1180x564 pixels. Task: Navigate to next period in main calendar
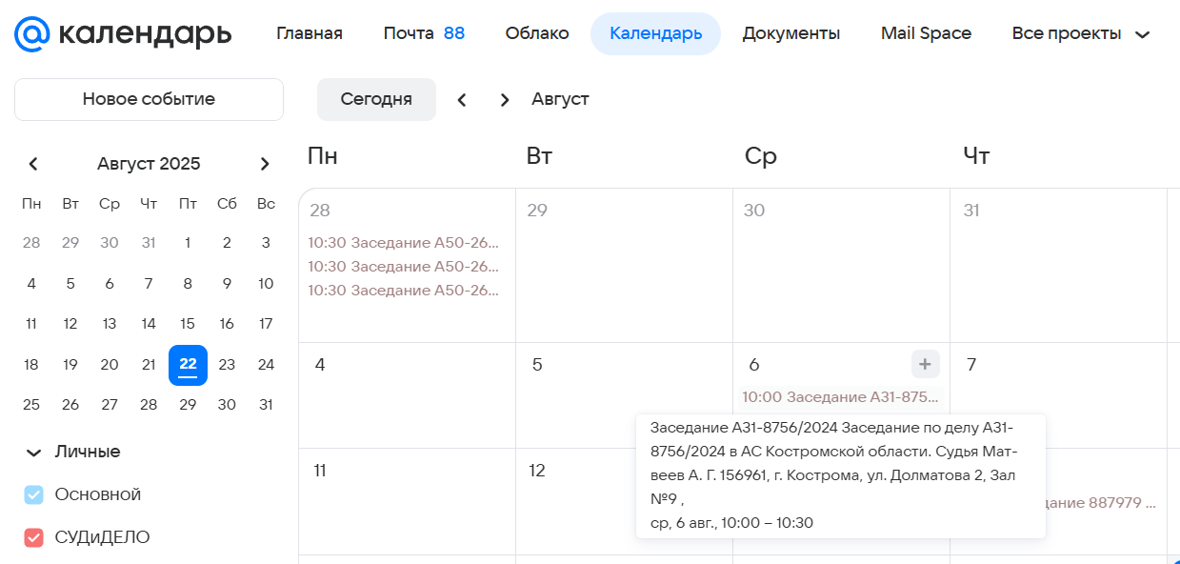pyautogui.click(x=505, y=100)
